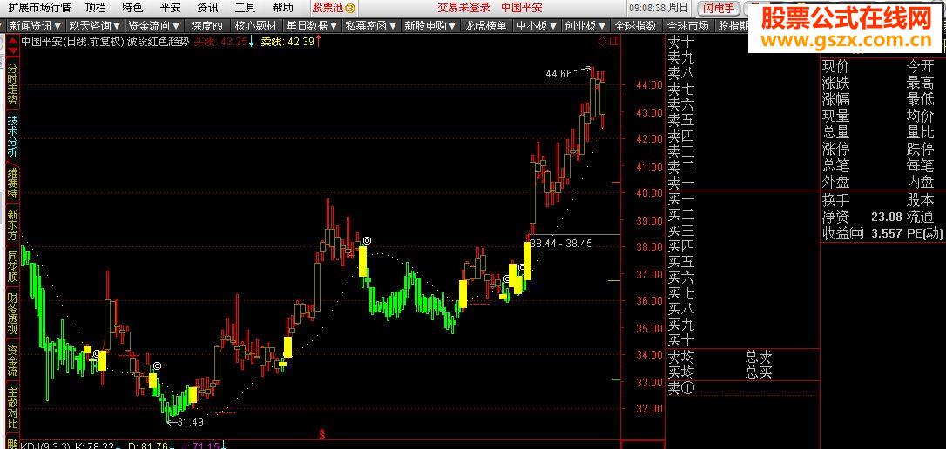Open 核心题材 toolbar item
Image resolution: width=946 pixels, height=449 pixels.
tap(256, 26)
